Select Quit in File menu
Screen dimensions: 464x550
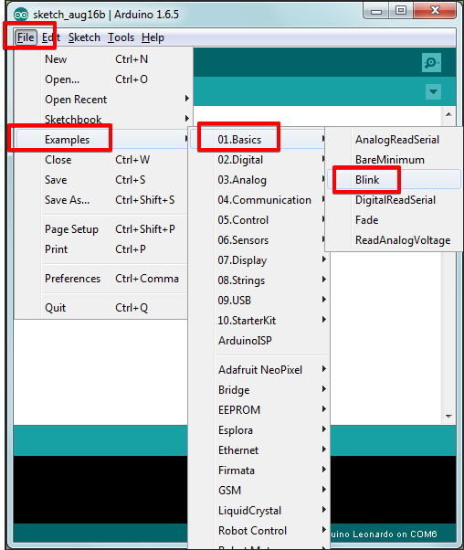pyautogui.click(x=102, y=308)
